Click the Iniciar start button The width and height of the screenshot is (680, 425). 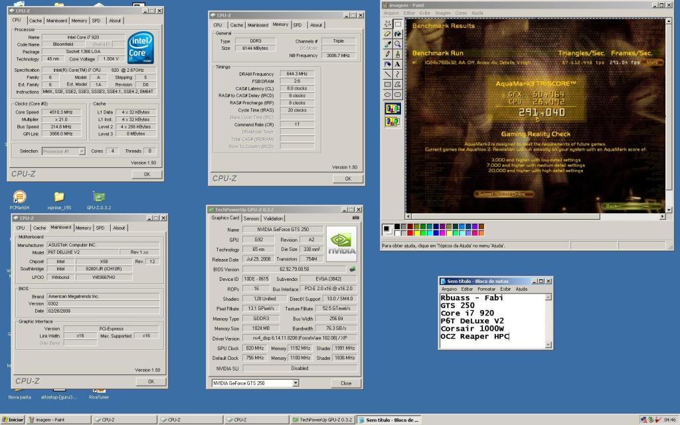[x=13, y=420]
